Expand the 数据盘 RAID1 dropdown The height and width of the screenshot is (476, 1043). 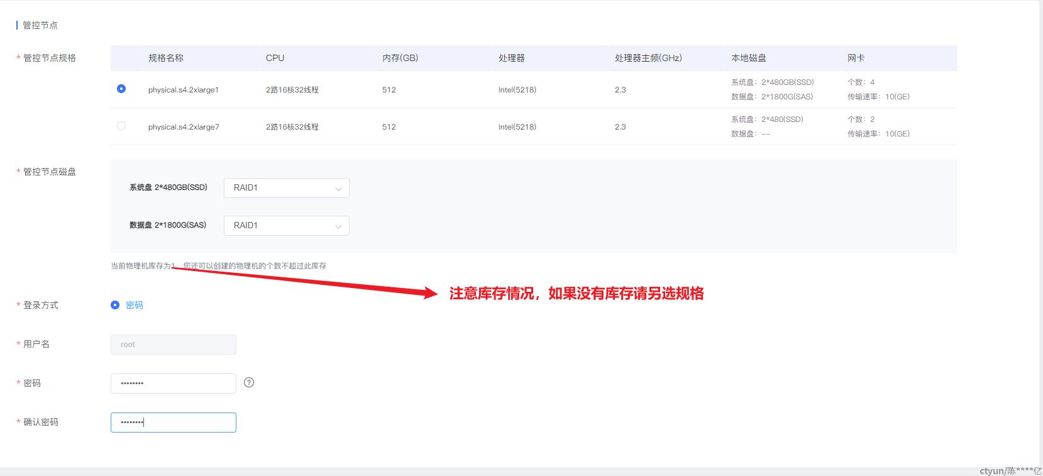coord(286,226)
